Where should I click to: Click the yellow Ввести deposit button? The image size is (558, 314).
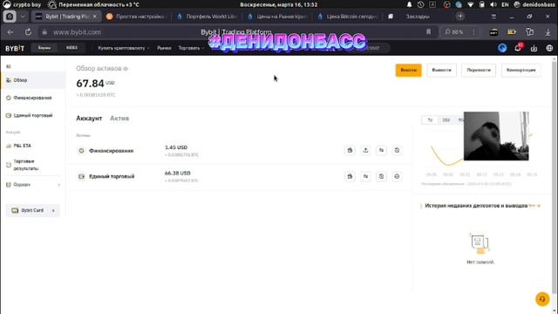[408, 70]
